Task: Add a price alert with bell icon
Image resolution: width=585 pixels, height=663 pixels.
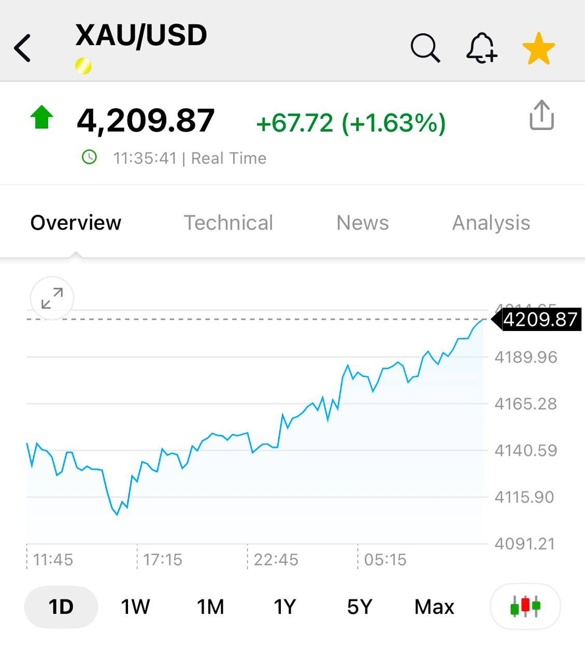Action: pyautogui.click(x=481, y=48)
